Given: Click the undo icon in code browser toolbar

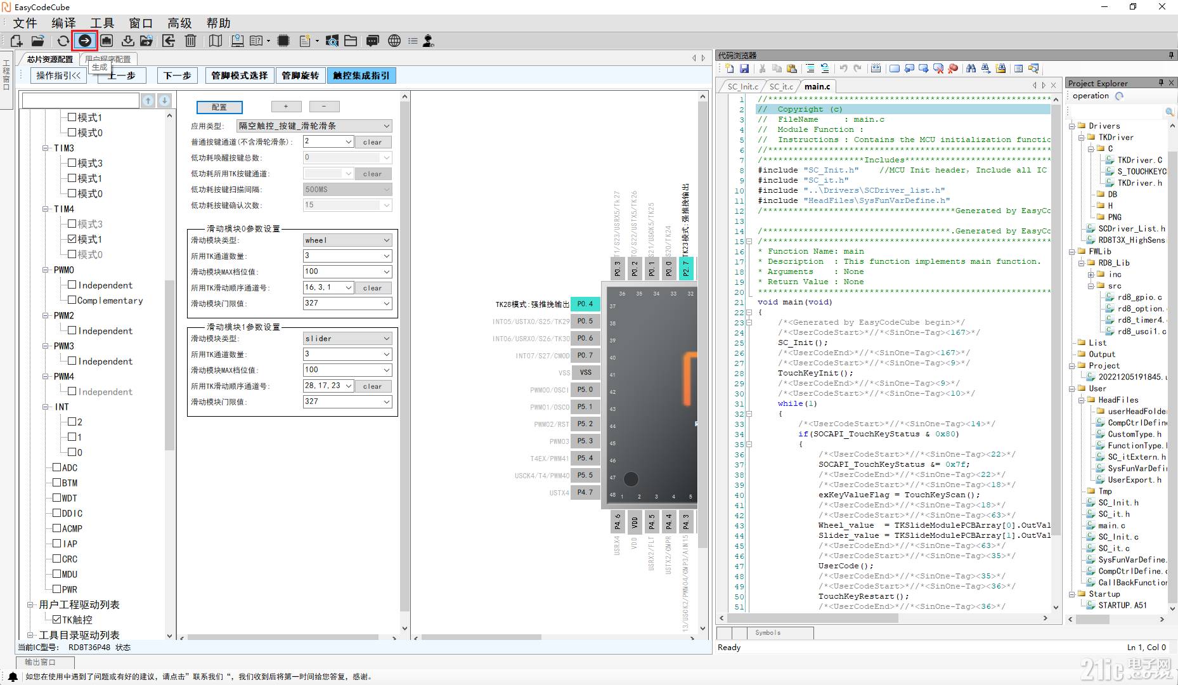Looking at the screenshot, I should click(843, 68).
